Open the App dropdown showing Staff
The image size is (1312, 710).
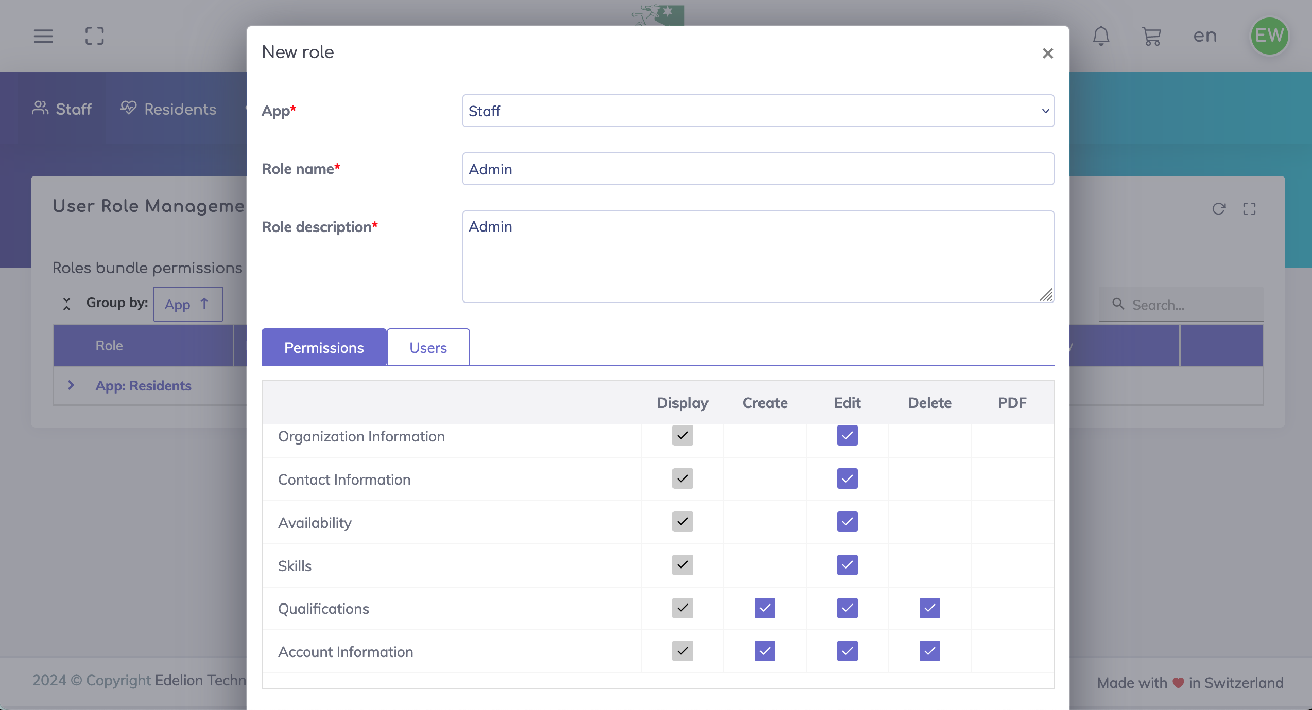coord(758,111)
